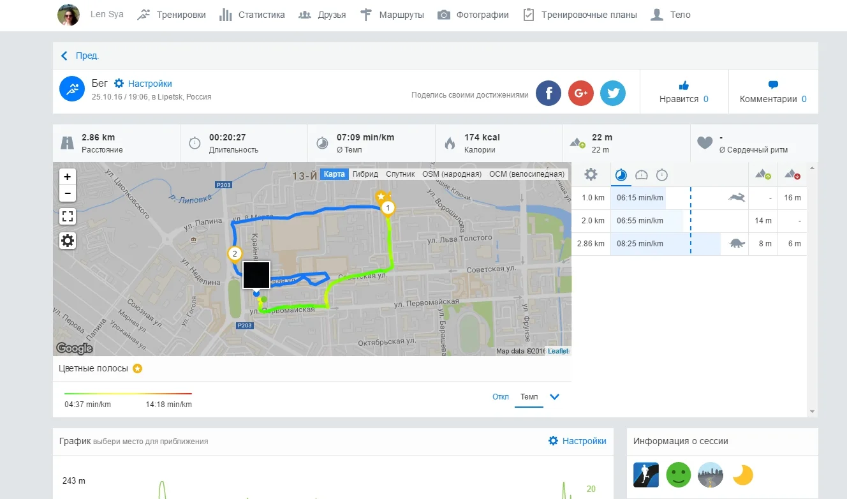Show splits by duration stopwatch tab

(x=662, y=174)
